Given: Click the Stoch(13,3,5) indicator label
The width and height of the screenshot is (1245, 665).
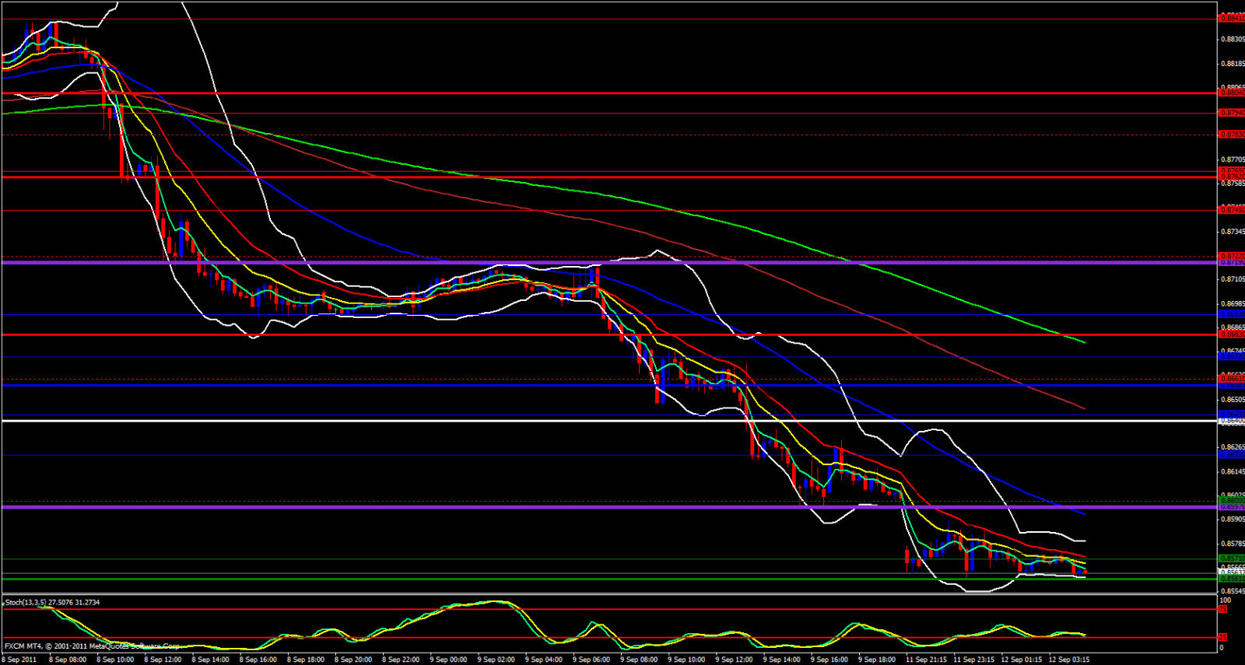Looking at the screenshot, I should point(52,602).
